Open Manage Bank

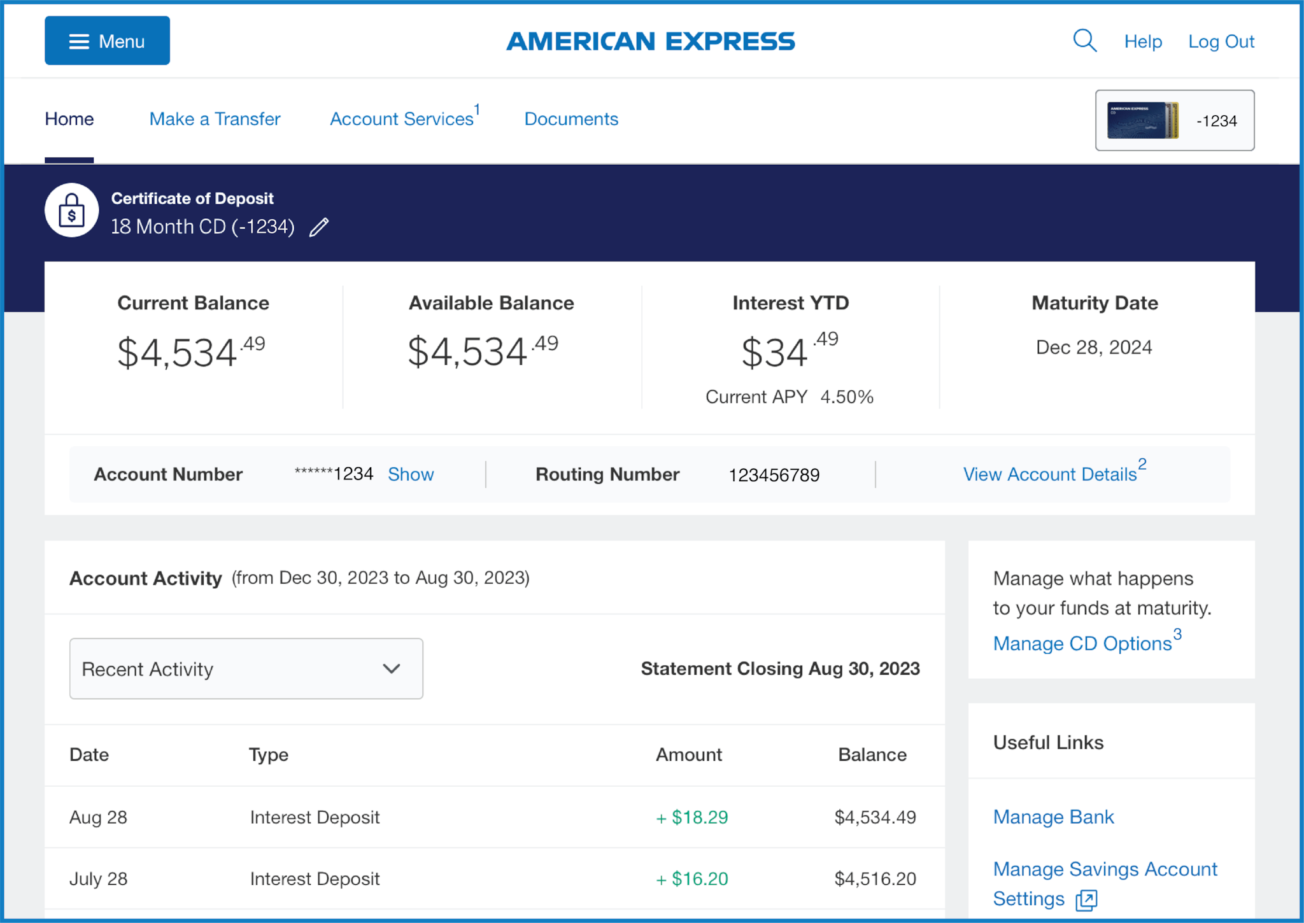[1053, 817]
